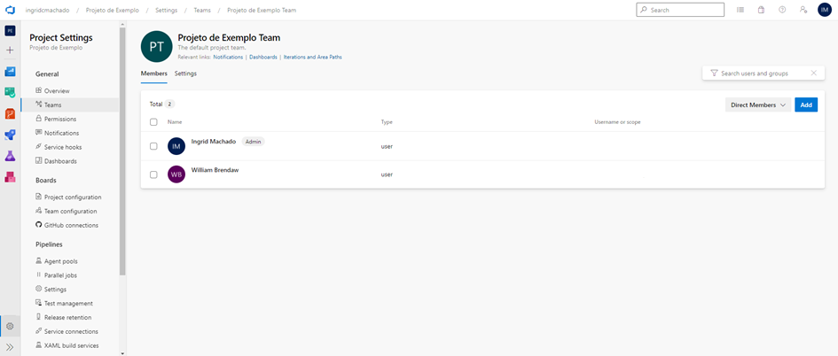The image size is (838, 356).
Task: Check the Ingrid Machado row checkbox
Action: click(153, 146)
